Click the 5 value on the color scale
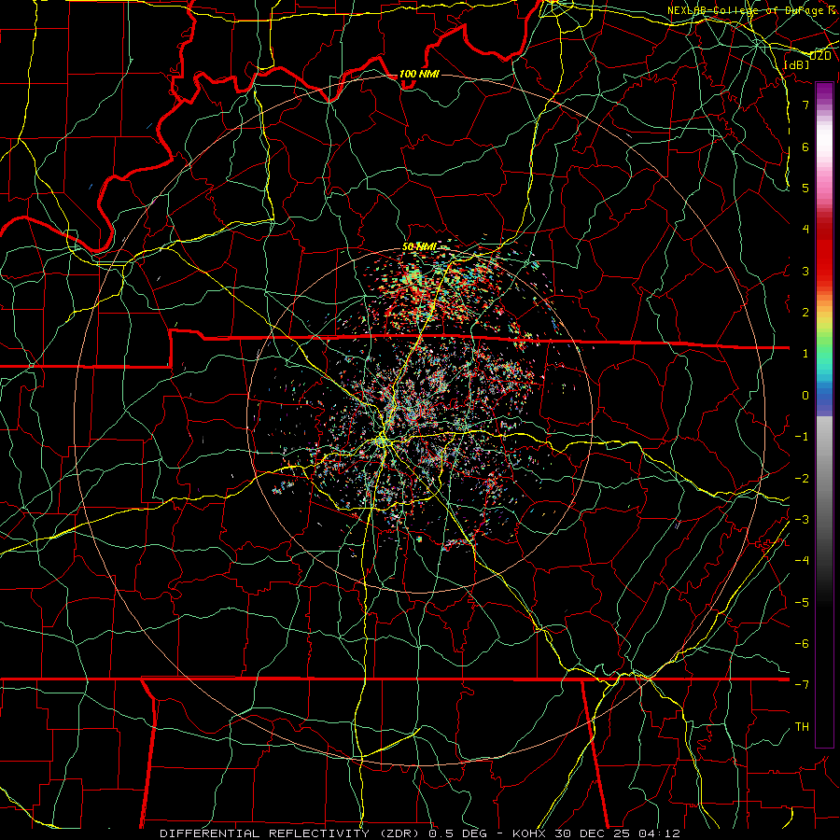 point(805,188)
